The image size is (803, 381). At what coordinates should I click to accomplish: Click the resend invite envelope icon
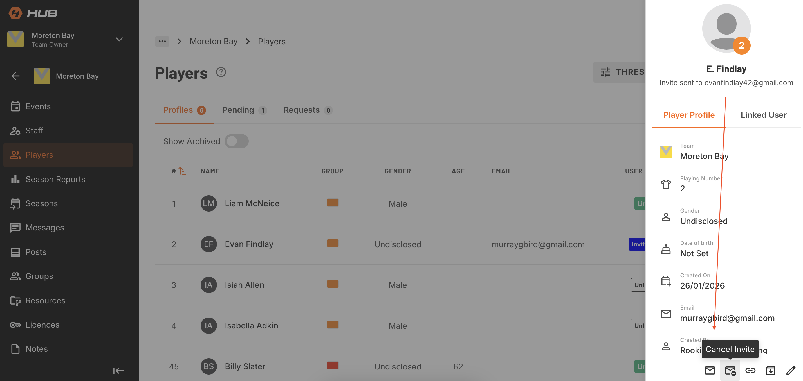(x=710, y=370)
